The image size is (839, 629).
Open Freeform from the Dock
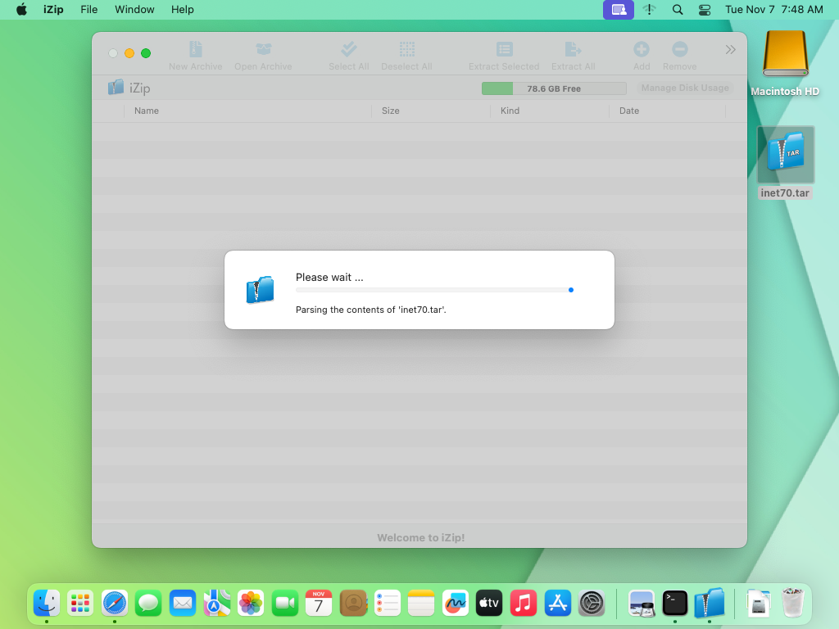point(456,604)
